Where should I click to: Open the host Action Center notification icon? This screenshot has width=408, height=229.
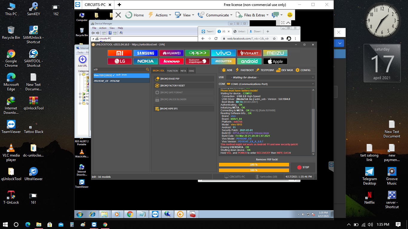398,224
